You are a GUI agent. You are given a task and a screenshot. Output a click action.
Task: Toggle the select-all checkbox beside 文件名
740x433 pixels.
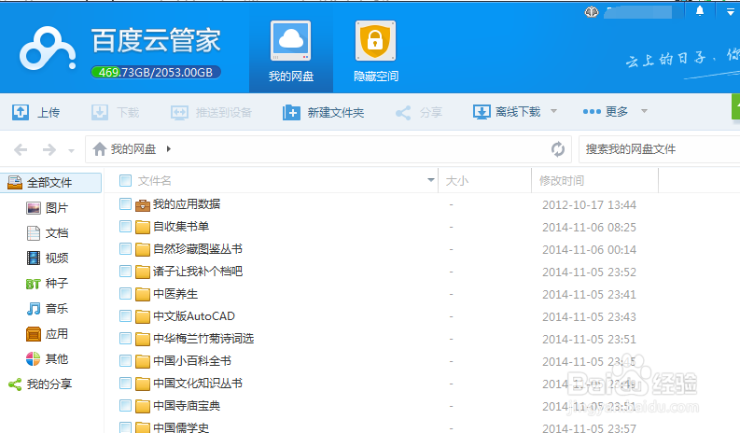[125, 180]
